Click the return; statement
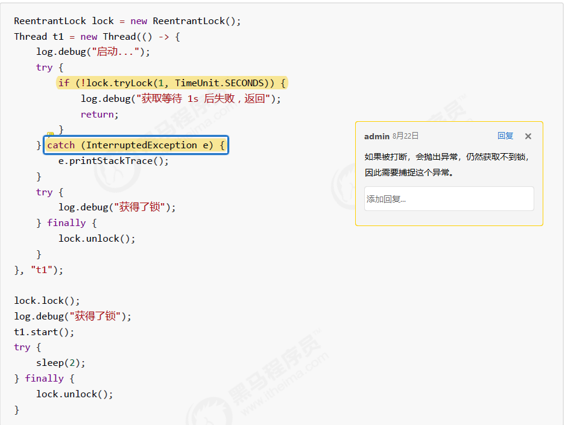 [x=99, y=115]
